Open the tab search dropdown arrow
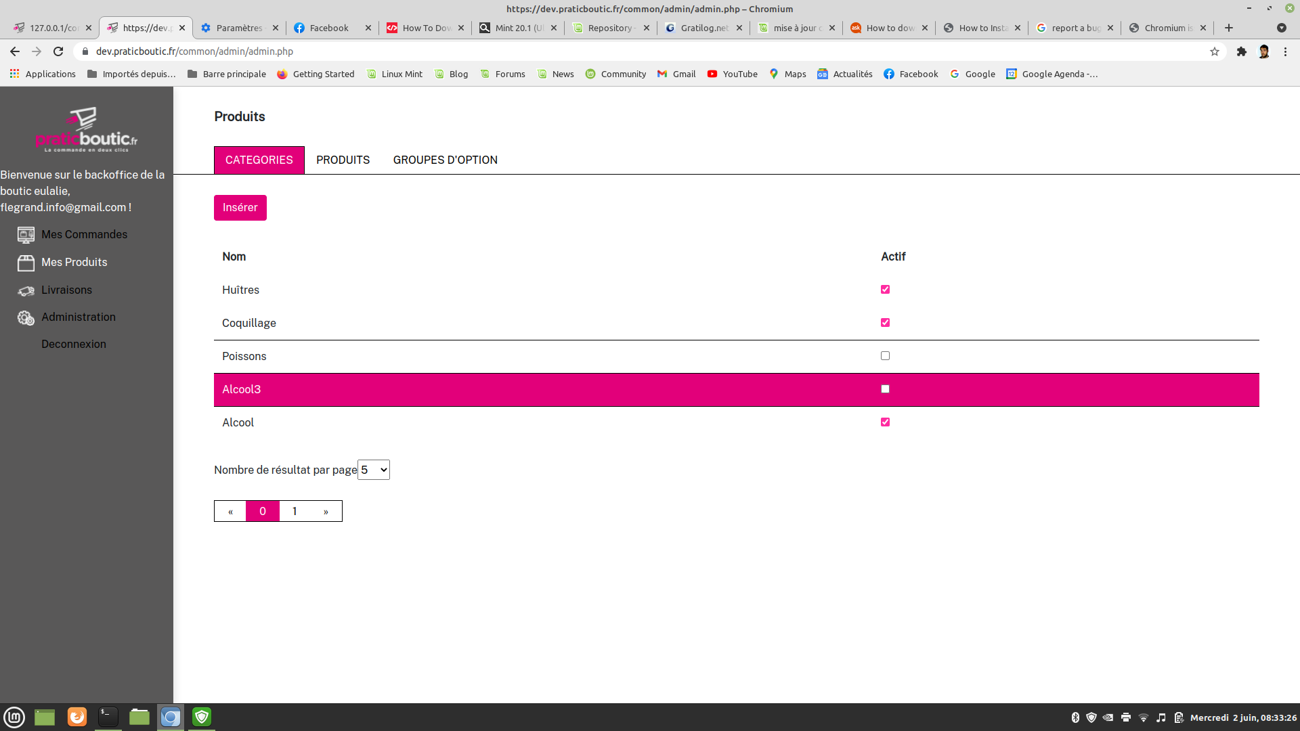The width and height of the screenshot is (1300, 731). (x=1281, y=28)
